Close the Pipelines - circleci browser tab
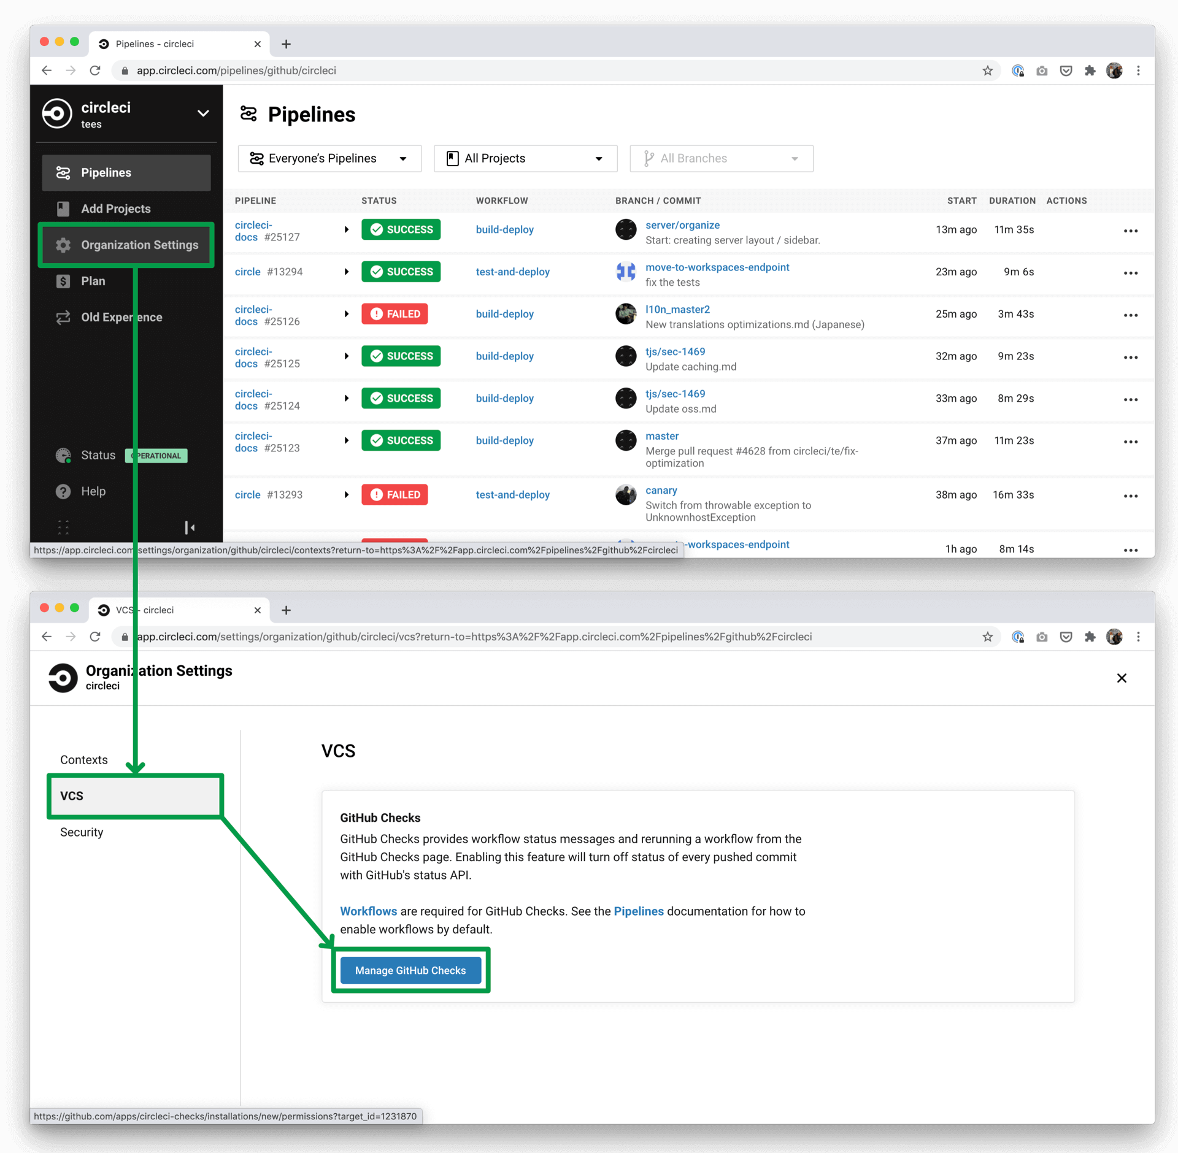This screenshot has width=1178, height=1153. [257, 44]
